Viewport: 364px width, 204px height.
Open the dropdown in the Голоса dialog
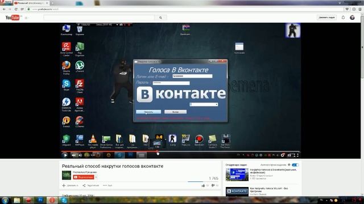[x=204, y=104]
